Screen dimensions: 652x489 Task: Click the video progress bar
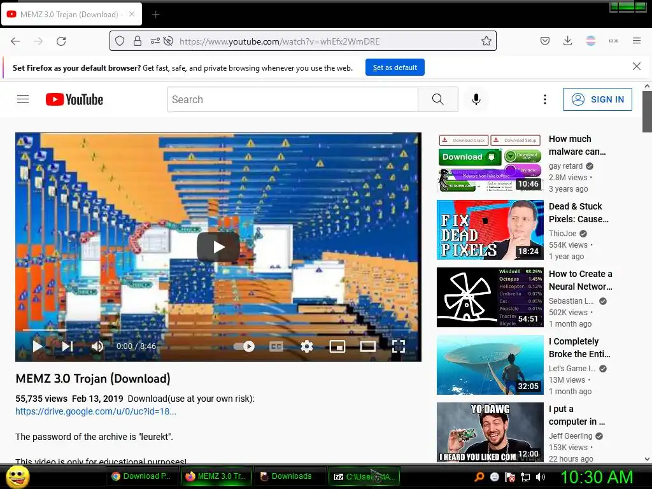pyautogui.click(x=218, y=330)
